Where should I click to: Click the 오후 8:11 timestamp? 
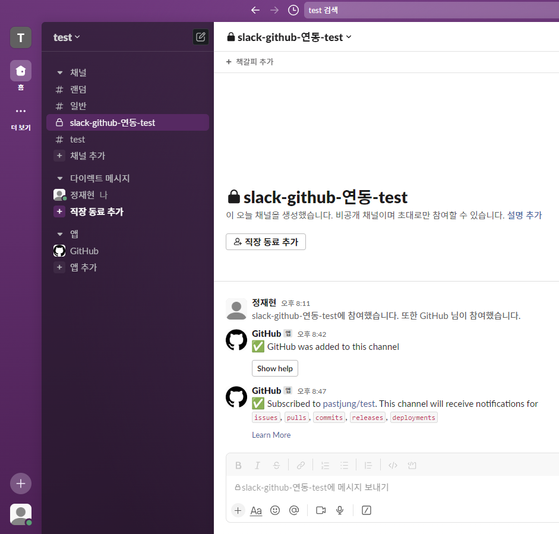pyautogui.click(x=296, y=304)
